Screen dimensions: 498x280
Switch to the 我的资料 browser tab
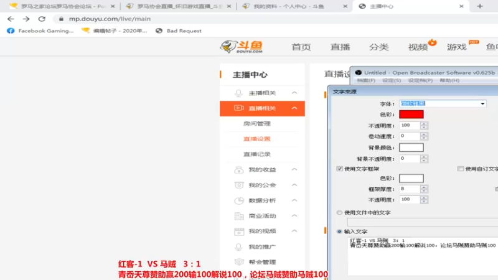pos(294,6)
